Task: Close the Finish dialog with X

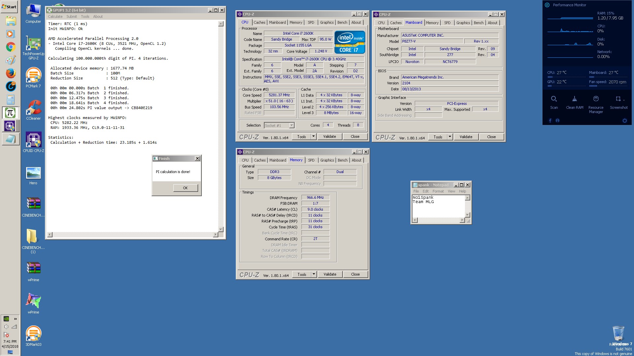Action: (x=197, y=159)
